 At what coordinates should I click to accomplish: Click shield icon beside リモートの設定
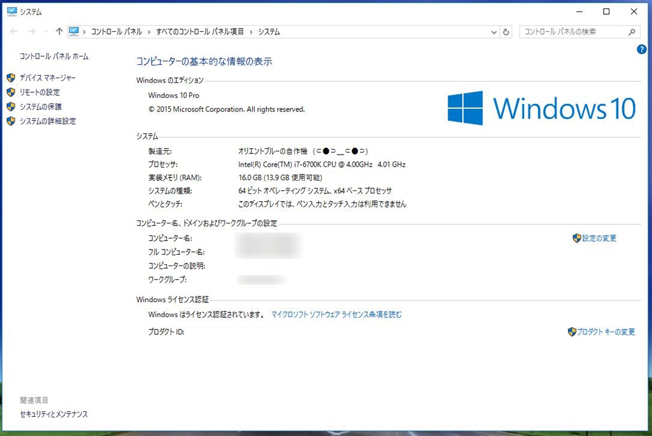tap(11, 92)
